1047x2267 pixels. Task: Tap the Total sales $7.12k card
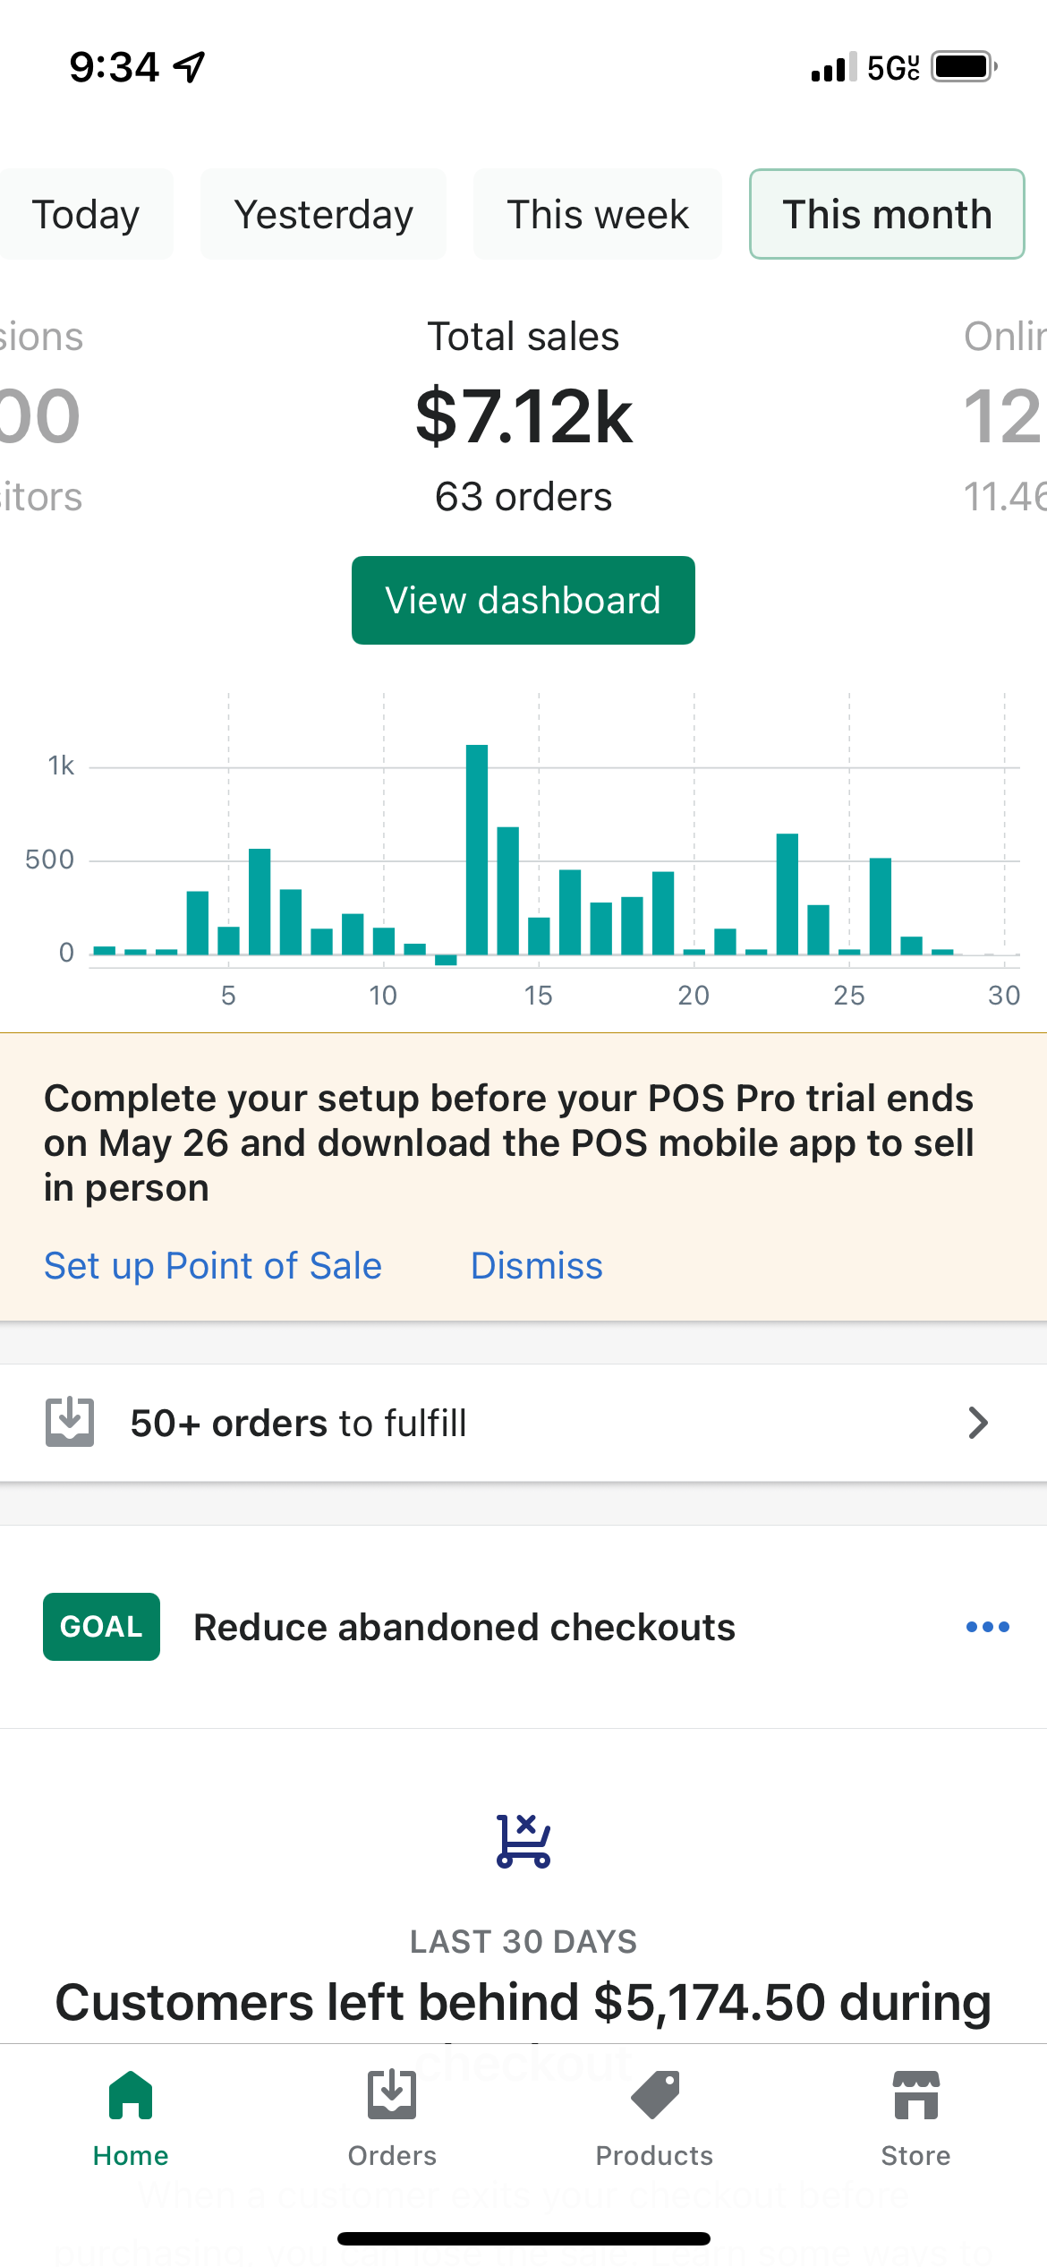coord(523,417)
